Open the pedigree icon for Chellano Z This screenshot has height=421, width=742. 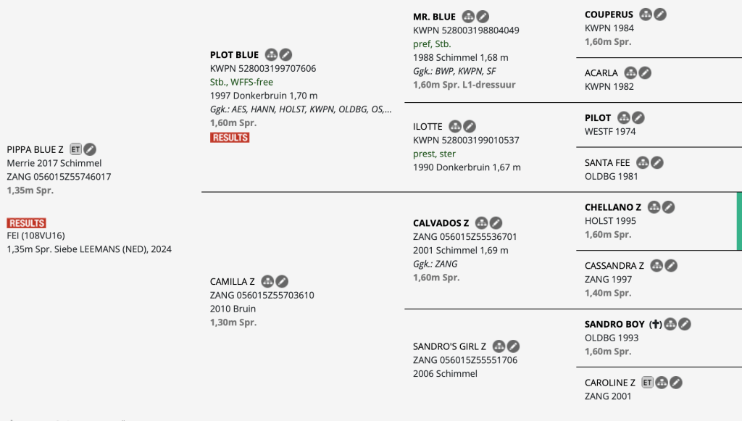click(654, 208)
